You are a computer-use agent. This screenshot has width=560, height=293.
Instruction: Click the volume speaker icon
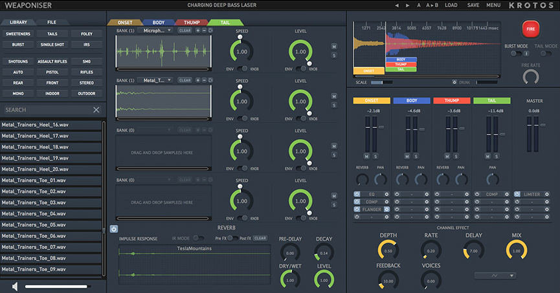[14, 286]
